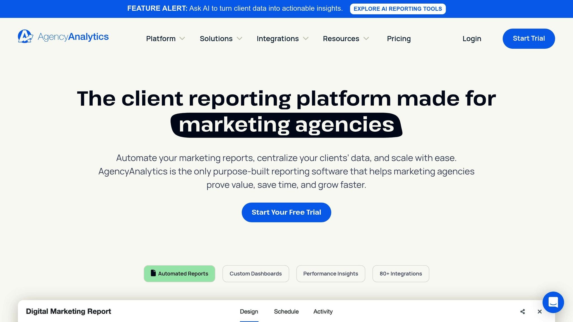Expand the Resources menu chevron

coord(366,39)
